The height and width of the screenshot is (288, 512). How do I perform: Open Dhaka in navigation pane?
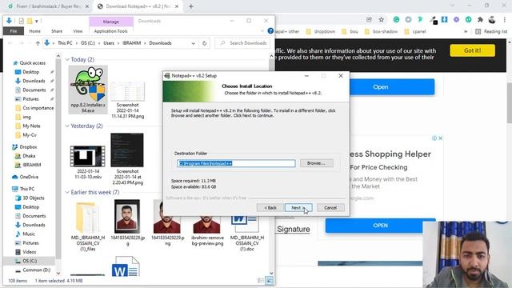29,156
